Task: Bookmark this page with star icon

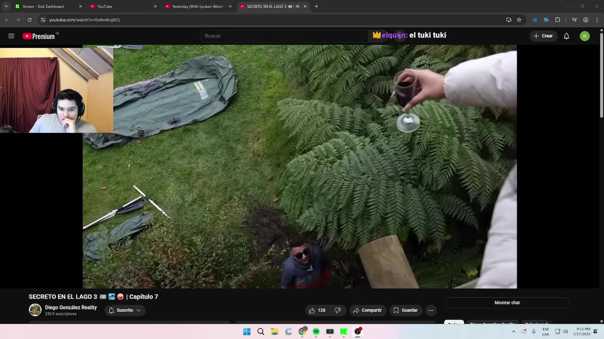Action: pyautogui.click(x=519, y=20)
